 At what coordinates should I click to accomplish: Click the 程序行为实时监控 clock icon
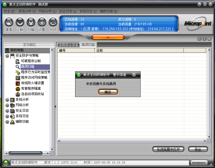pos(18,72)
